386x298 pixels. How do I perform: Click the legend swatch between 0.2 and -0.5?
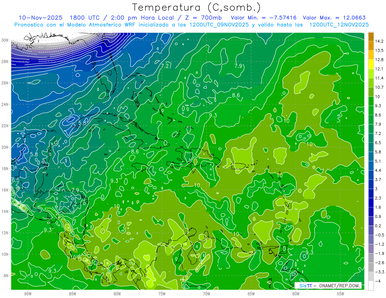371,230
